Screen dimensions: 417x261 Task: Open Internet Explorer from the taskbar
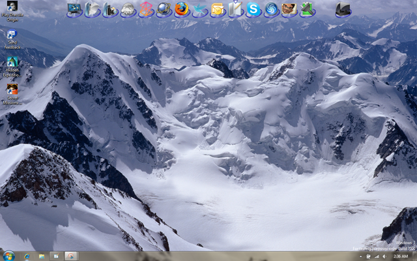point(27,256)
